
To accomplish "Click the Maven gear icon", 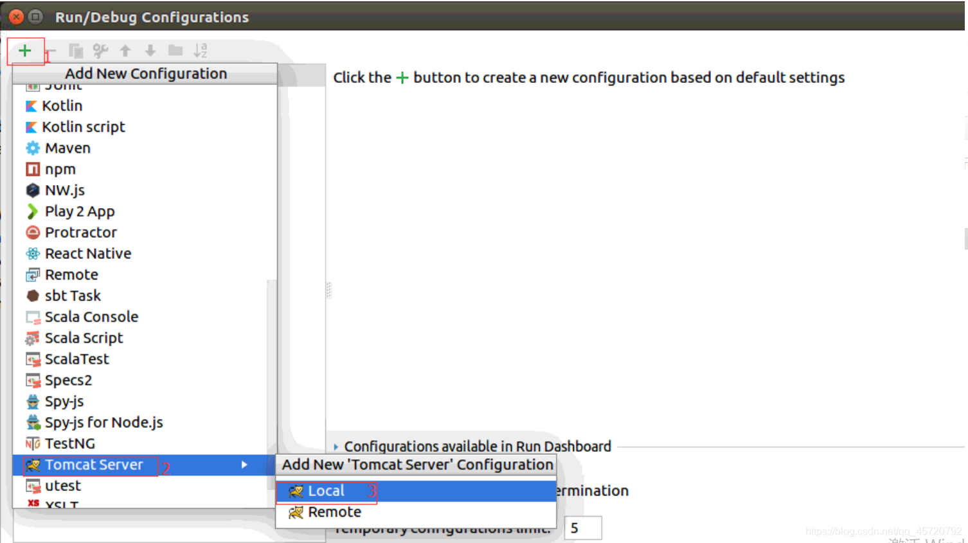I will (33, 148).
